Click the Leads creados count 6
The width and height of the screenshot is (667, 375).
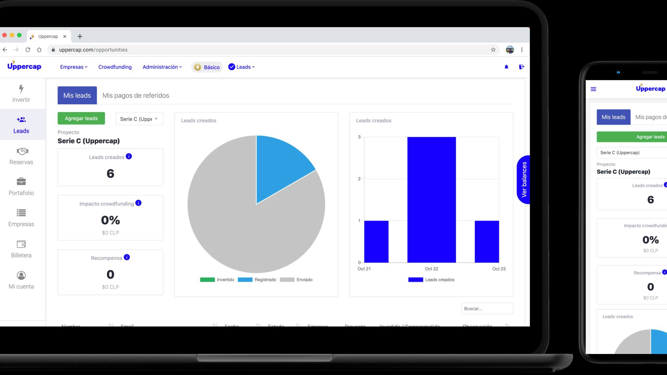[x=110, y=174]
